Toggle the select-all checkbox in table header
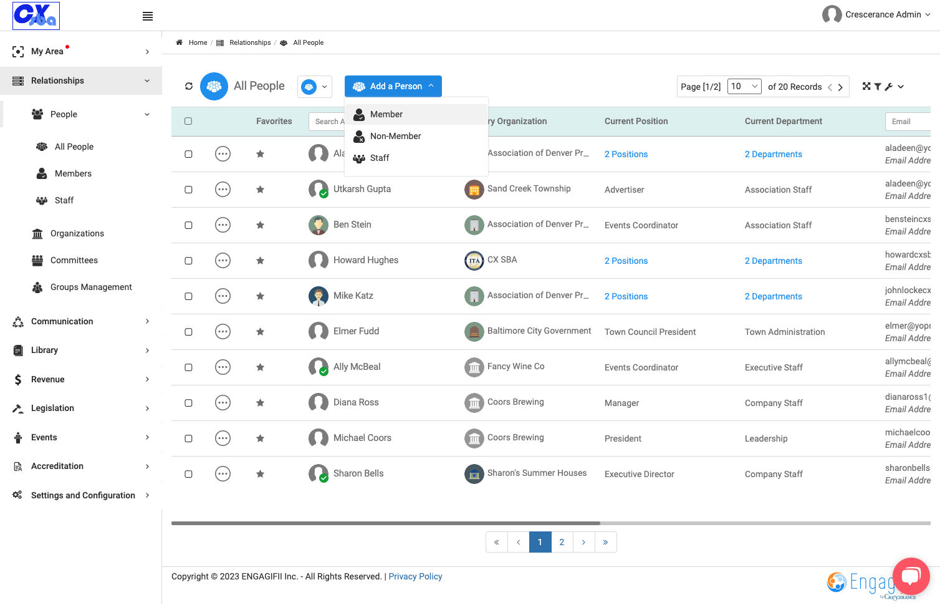The height and width of the screenshot is (605, 940). coord(188,121)
